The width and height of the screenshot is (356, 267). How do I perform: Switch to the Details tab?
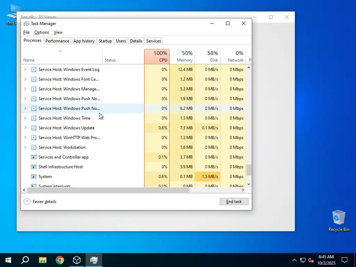coord(136,41)
